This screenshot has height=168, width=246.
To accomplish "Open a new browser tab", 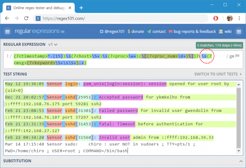I will pyautogui.click(x=81, y=8).
